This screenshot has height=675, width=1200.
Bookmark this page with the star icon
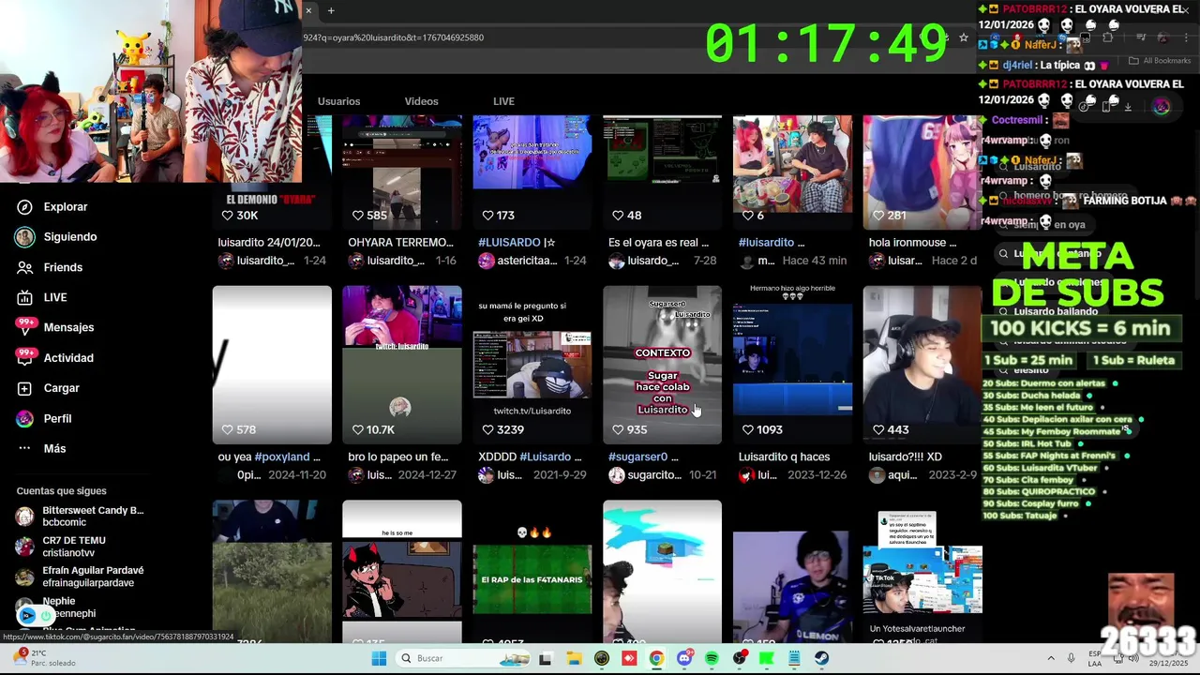pos(963,37)
